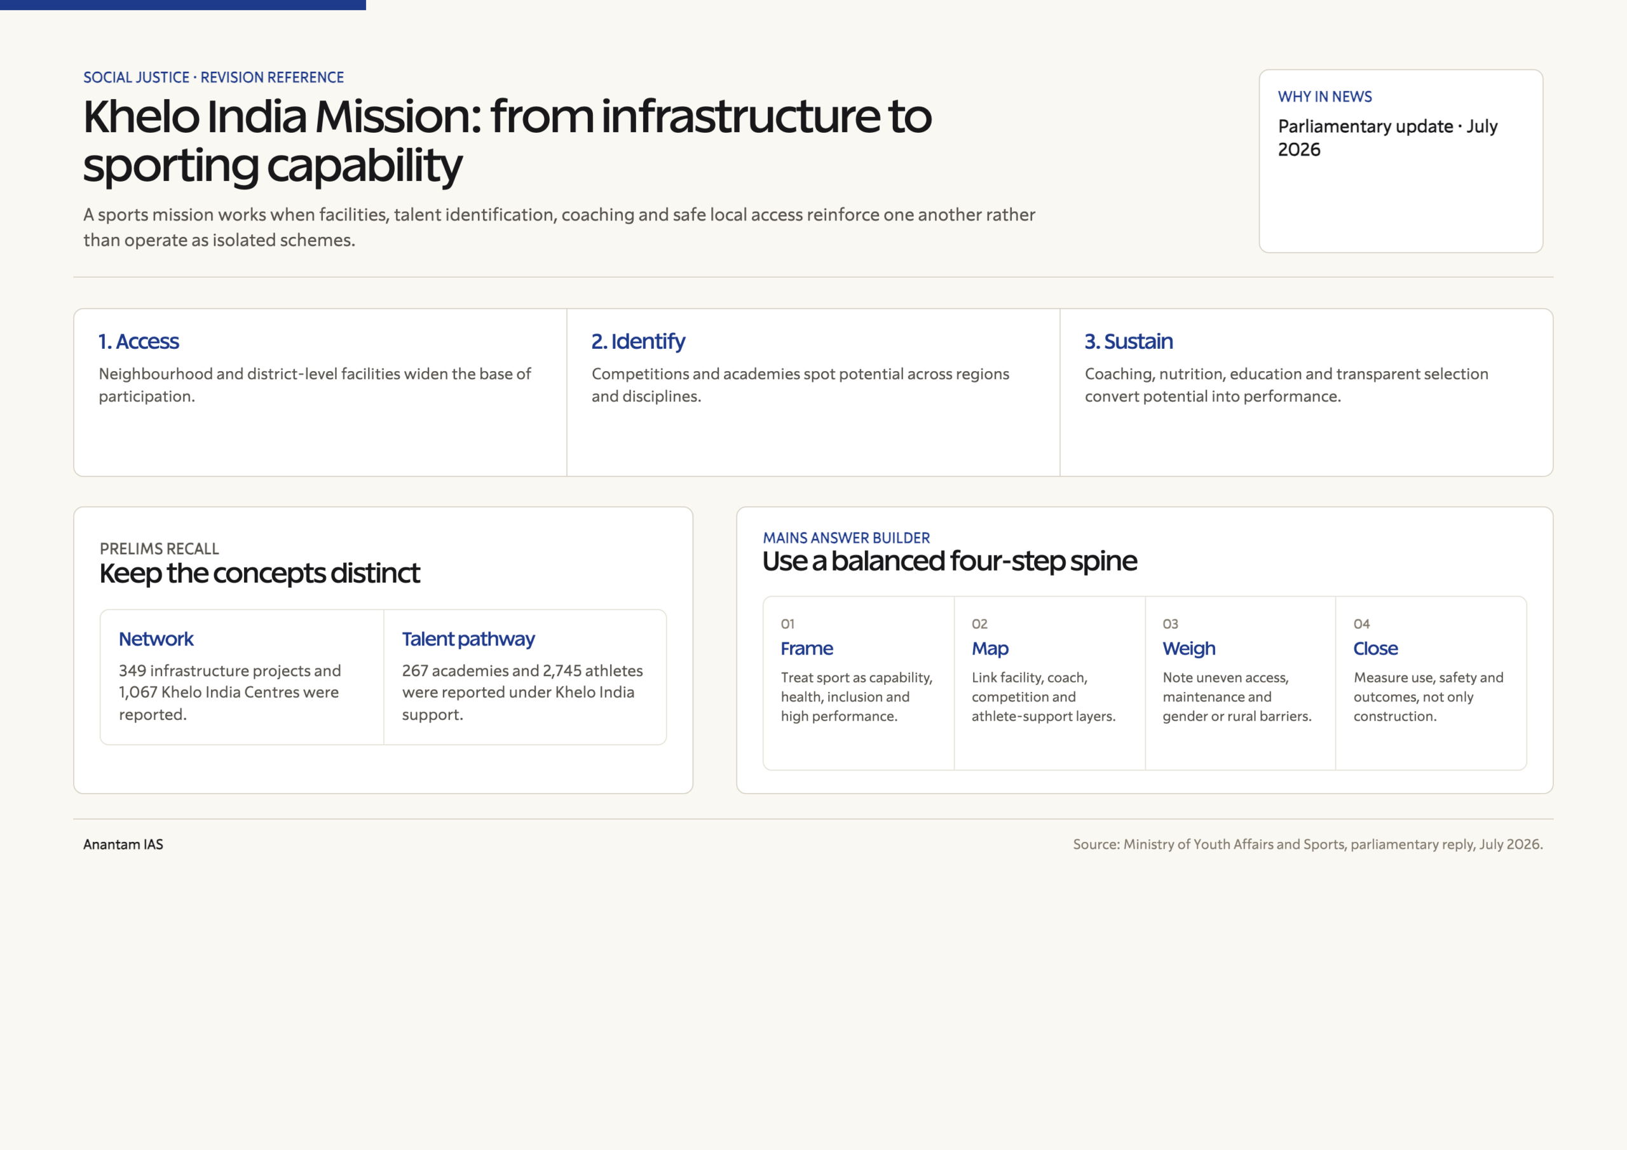Click the 'Coaching, nutrition, education' description
1627x1150 pixels.
(x=1286, y=385)
